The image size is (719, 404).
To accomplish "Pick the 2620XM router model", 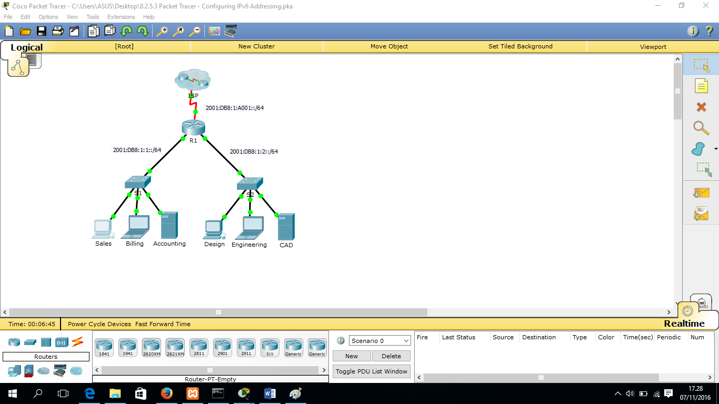I will click(151, 348).
